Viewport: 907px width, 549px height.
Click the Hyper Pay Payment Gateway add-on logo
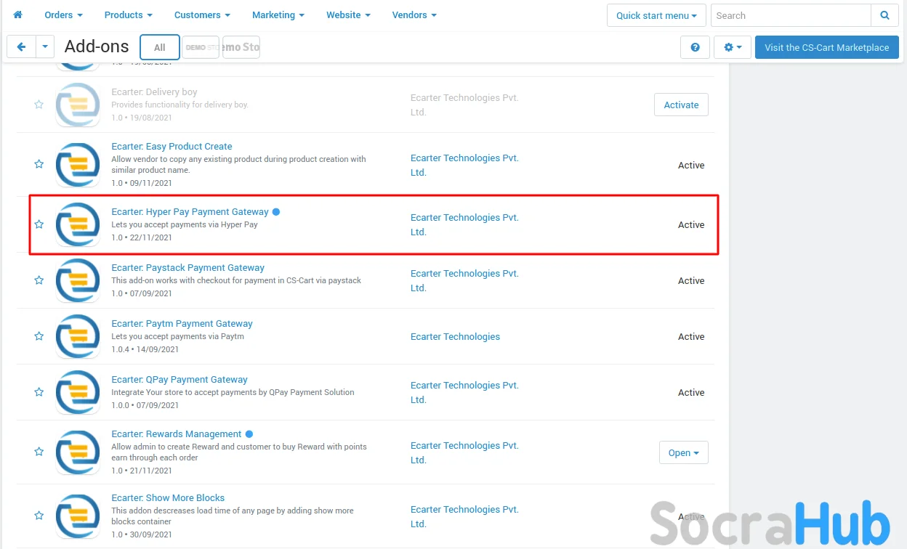tap(78, 224)
